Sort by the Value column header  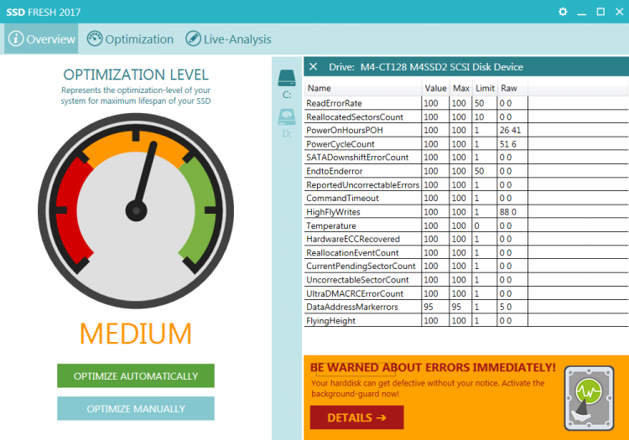coord(435,88)
